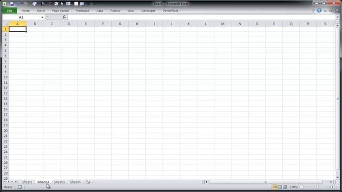Click the pointer arrow icon in Quick Access Toolbar
Image resolution: width=342 pixels, height=192 pixels.
[x=62, y=4]
